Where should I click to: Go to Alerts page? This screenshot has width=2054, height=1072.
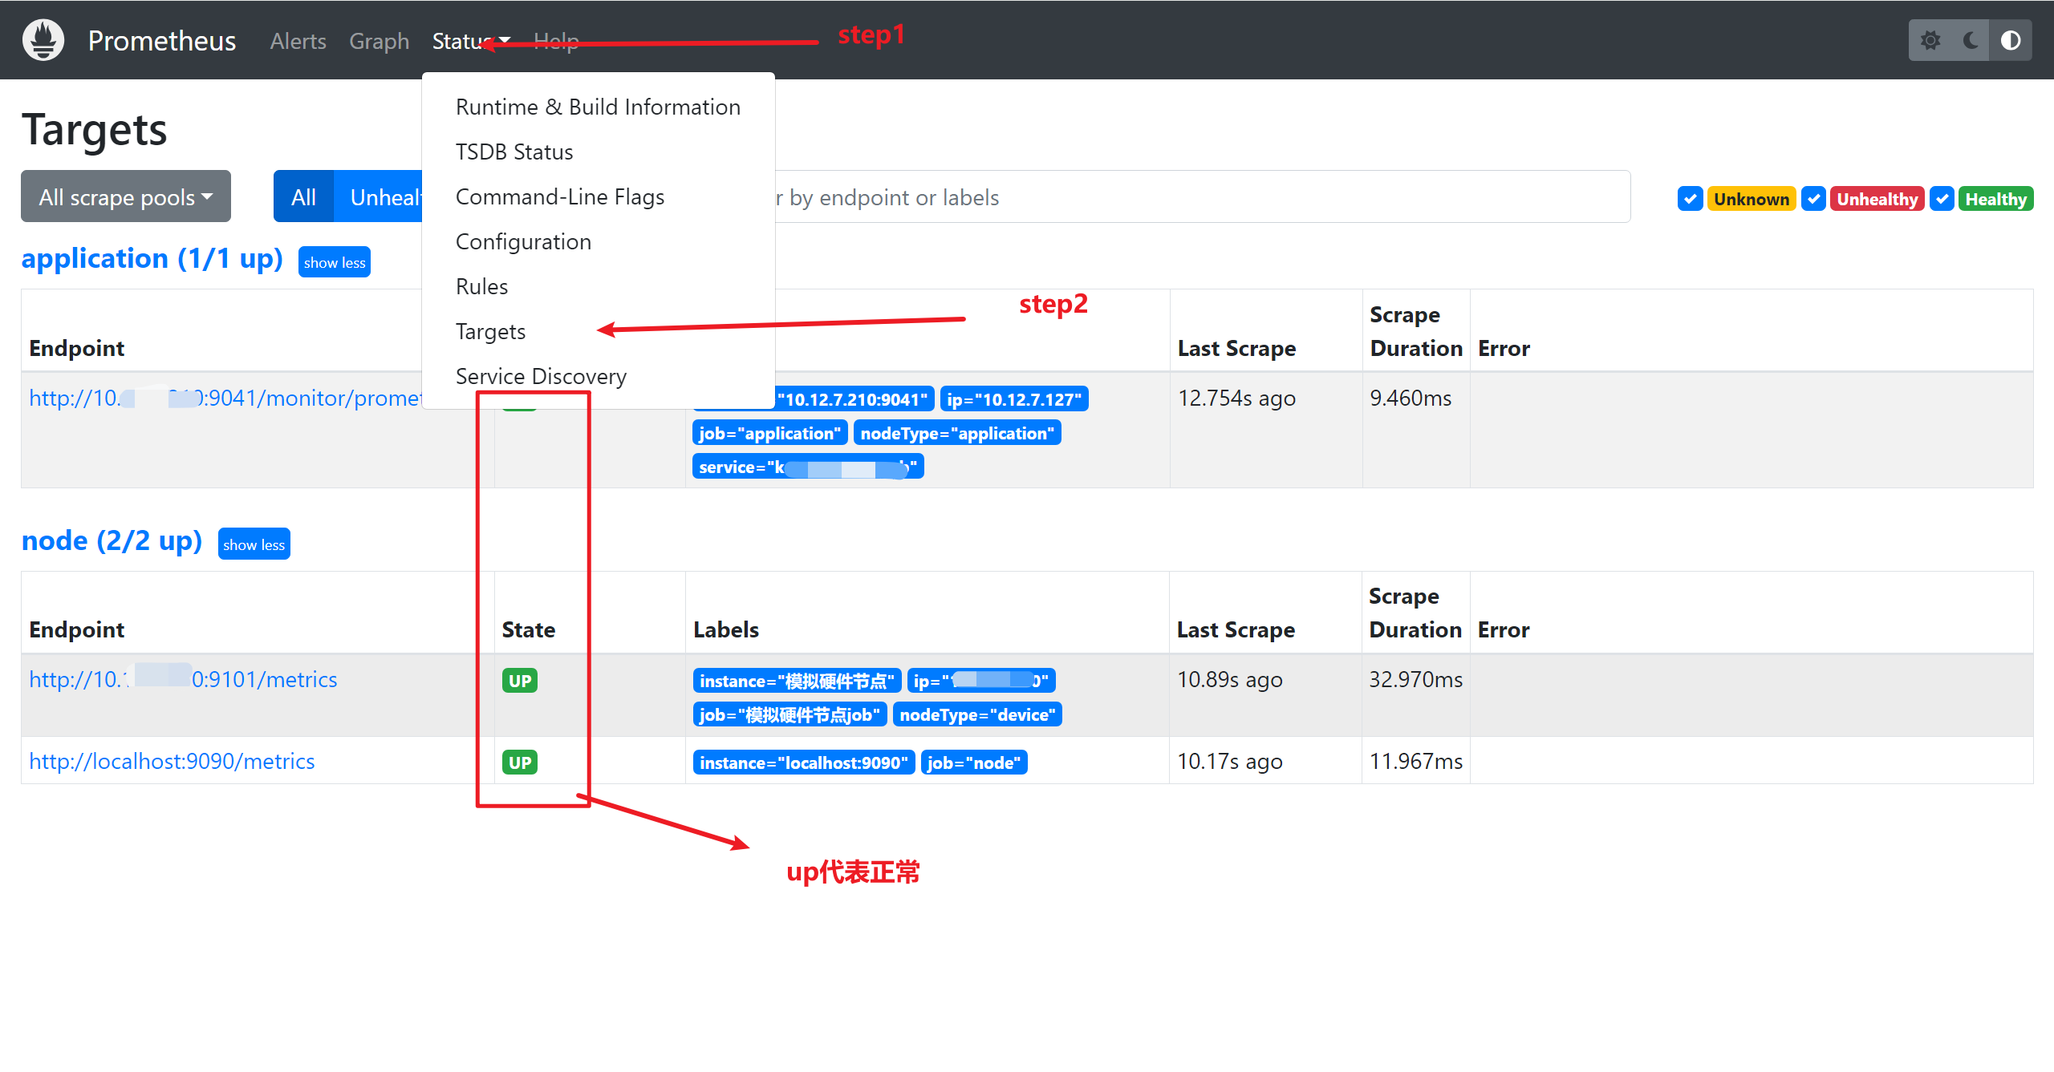(298, 41)
